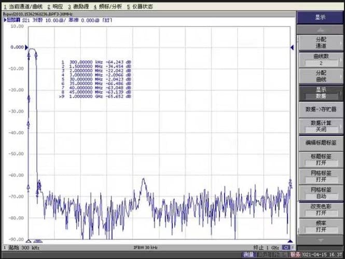Open the 仪器状态 menu
The height and width of the screenshot is (259, 345).
[x=140, y=7]
